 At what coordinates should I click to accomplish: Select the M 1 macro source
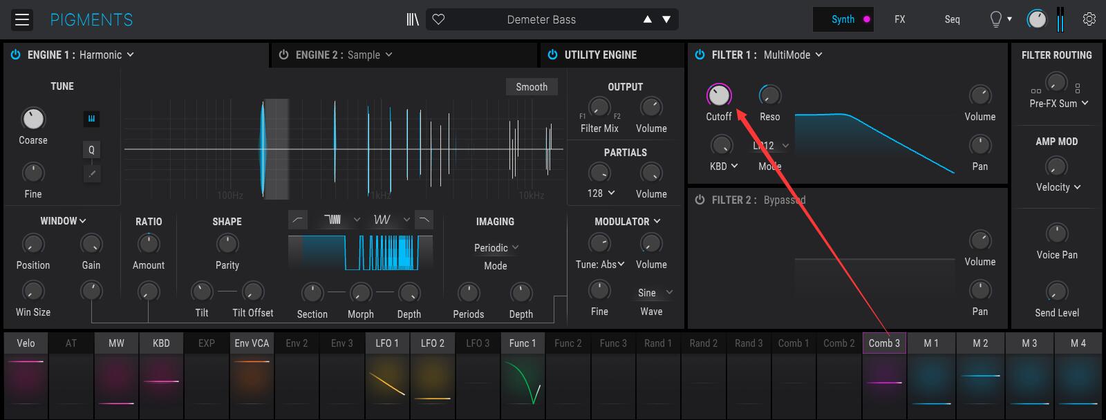pyautogui.click(x=931, y=343)
